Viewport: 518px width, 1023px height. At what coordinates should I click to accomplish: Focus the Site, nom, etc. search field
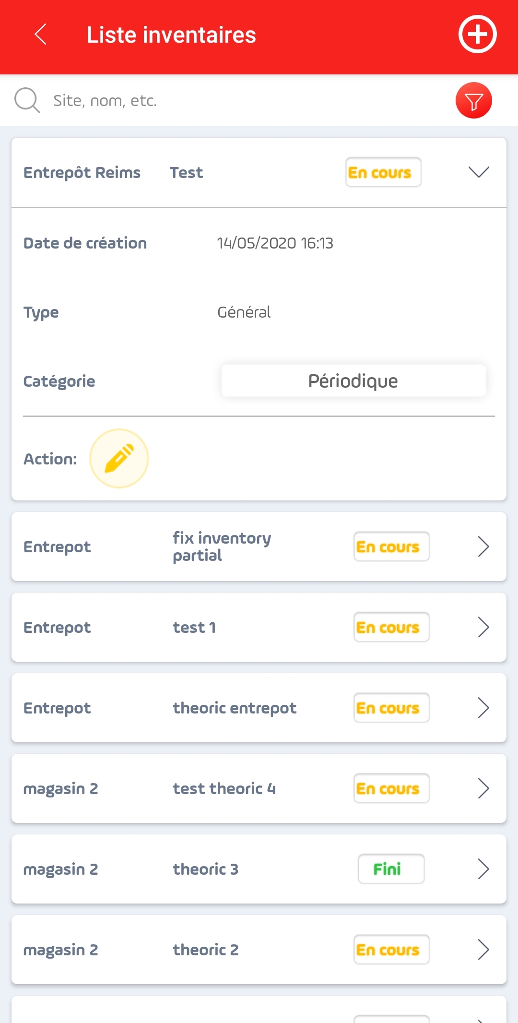(249, 101)
